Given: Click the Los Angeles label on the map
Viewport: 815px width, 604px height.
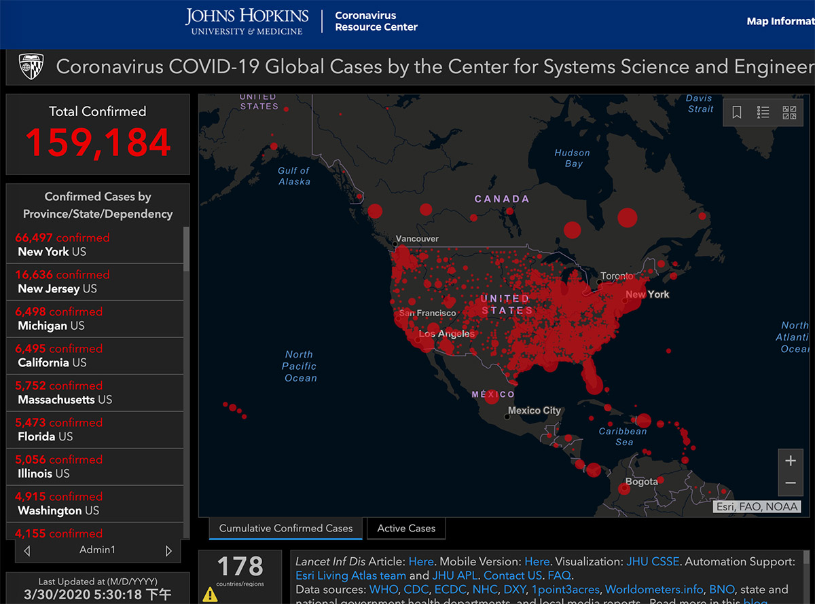Looking at the screenshot, I should (x=447, y=334).
